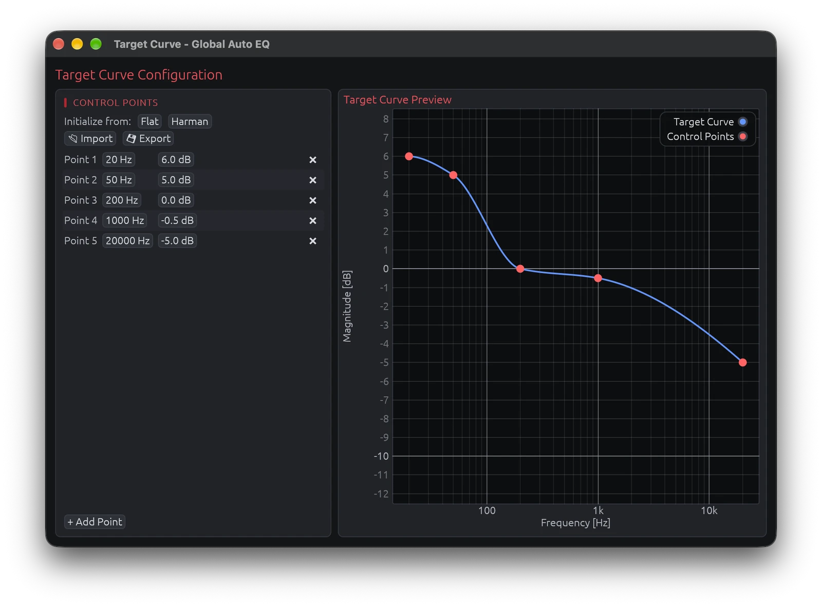Import control points from file

90,139
